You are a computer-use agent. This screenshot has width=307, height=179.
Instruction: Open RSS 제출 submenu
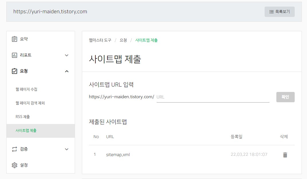pyautogui.click(x=23, y=117)
